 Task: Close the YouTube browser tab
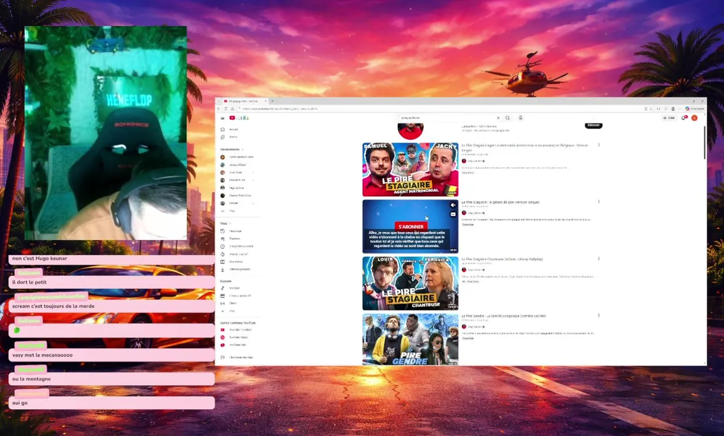pyautogui.click(x=266, y=101)
